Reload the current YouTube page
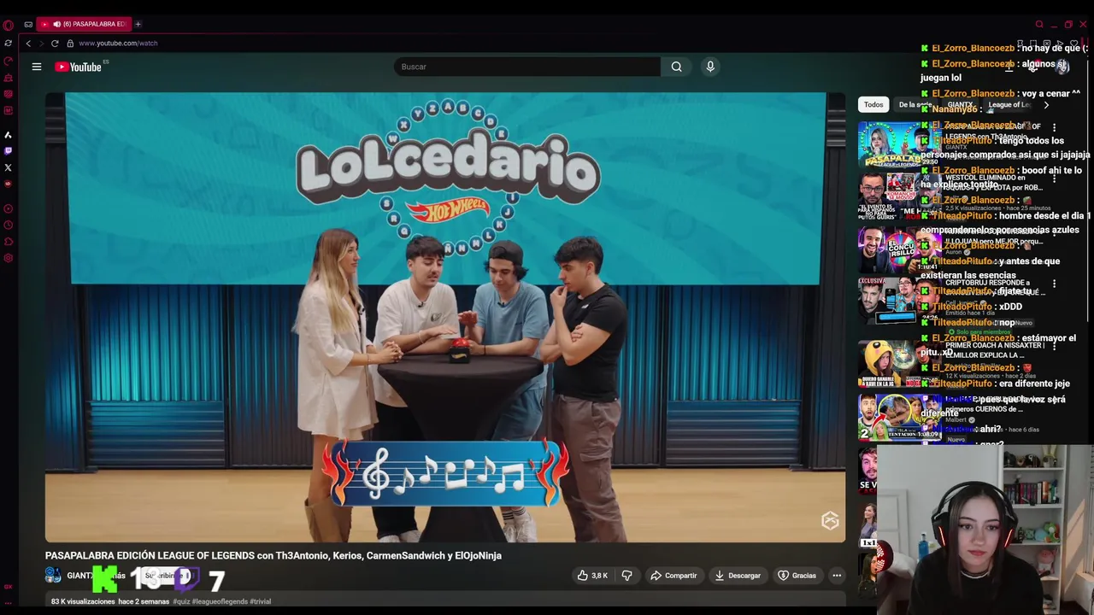1094x615 pixels. tap(55, 43)
